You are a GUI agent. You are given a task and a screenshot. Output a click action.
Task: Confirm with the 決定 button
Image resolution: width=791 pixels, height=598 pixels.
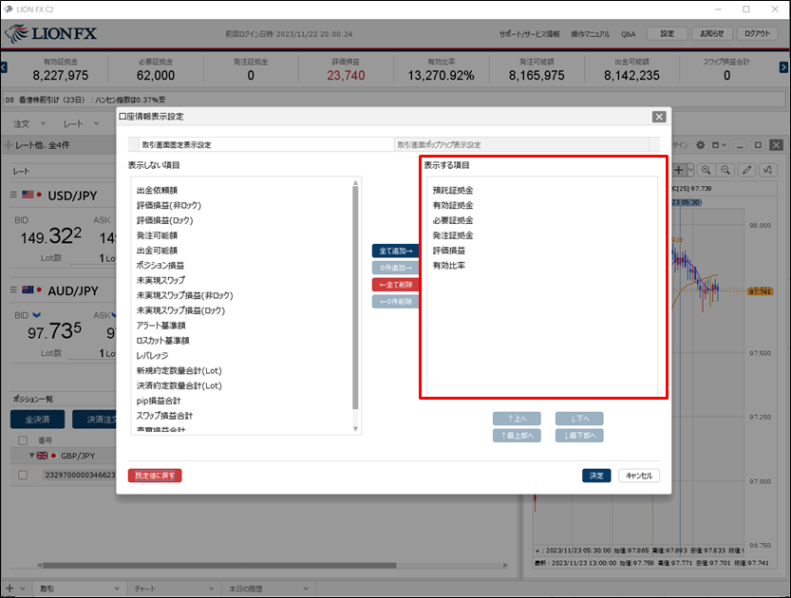click(596, 476)
